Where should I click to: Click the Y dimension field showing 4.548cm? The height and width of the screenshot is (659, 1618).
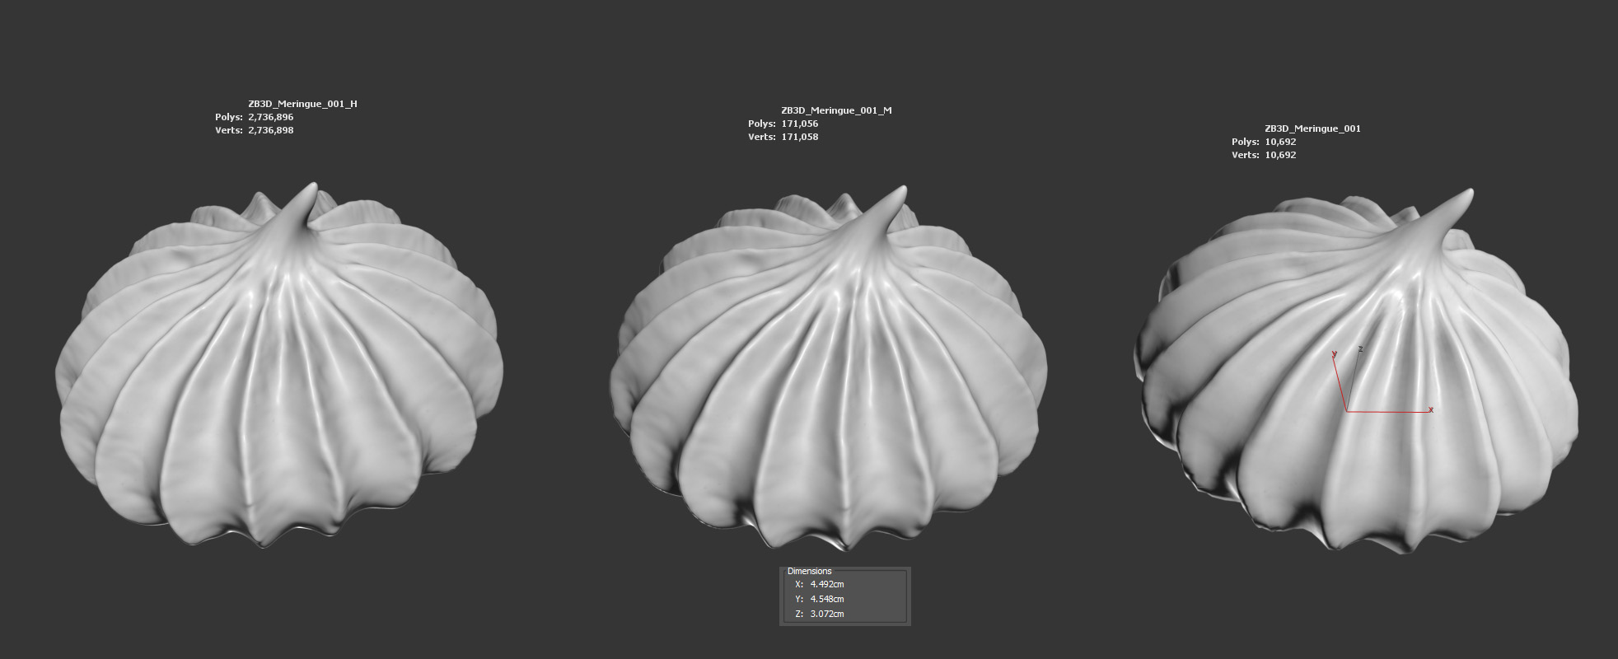(x=827, y=599)
